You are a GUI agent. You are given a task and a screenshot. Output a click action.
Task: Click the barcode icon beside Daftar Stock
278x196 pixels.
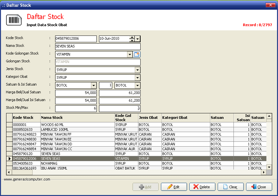click(x=14, y=20)
